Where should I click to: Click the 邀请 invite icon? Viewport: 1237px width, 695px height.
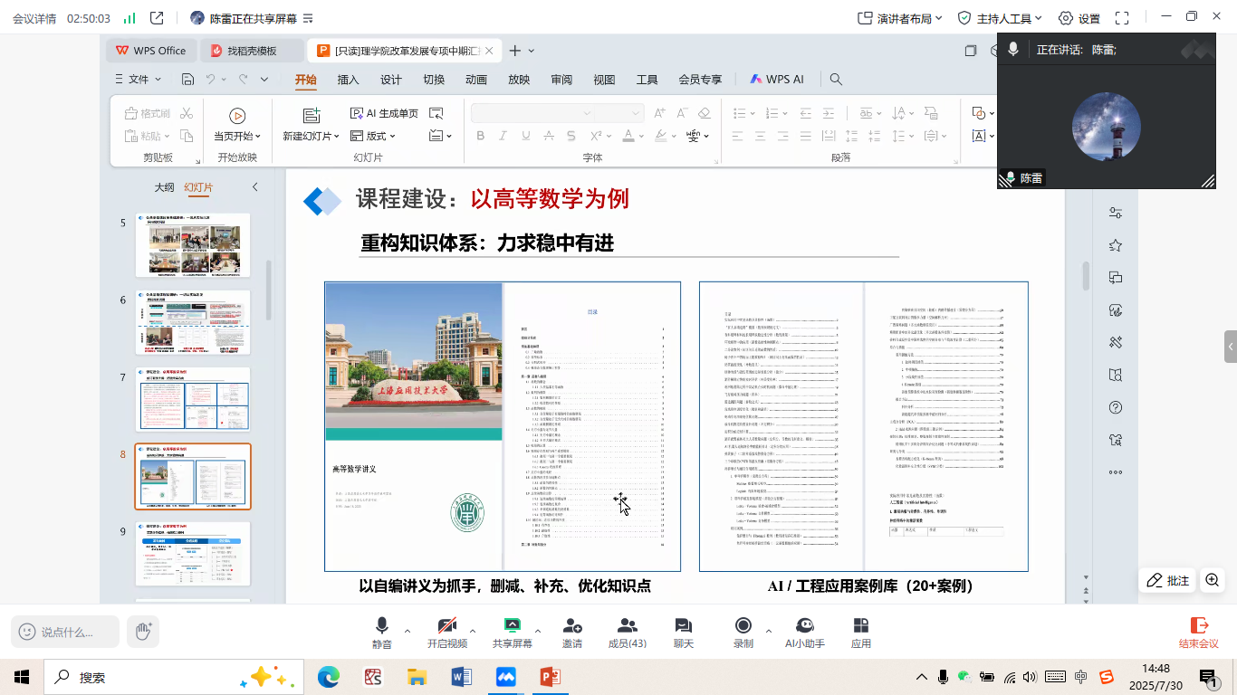571,626
